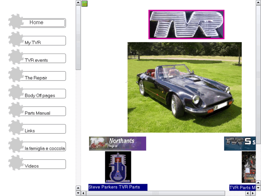Viewport: 261px width, 196px height.
Task: Click left frame scrollbar thumb
Action: (78, 37)
